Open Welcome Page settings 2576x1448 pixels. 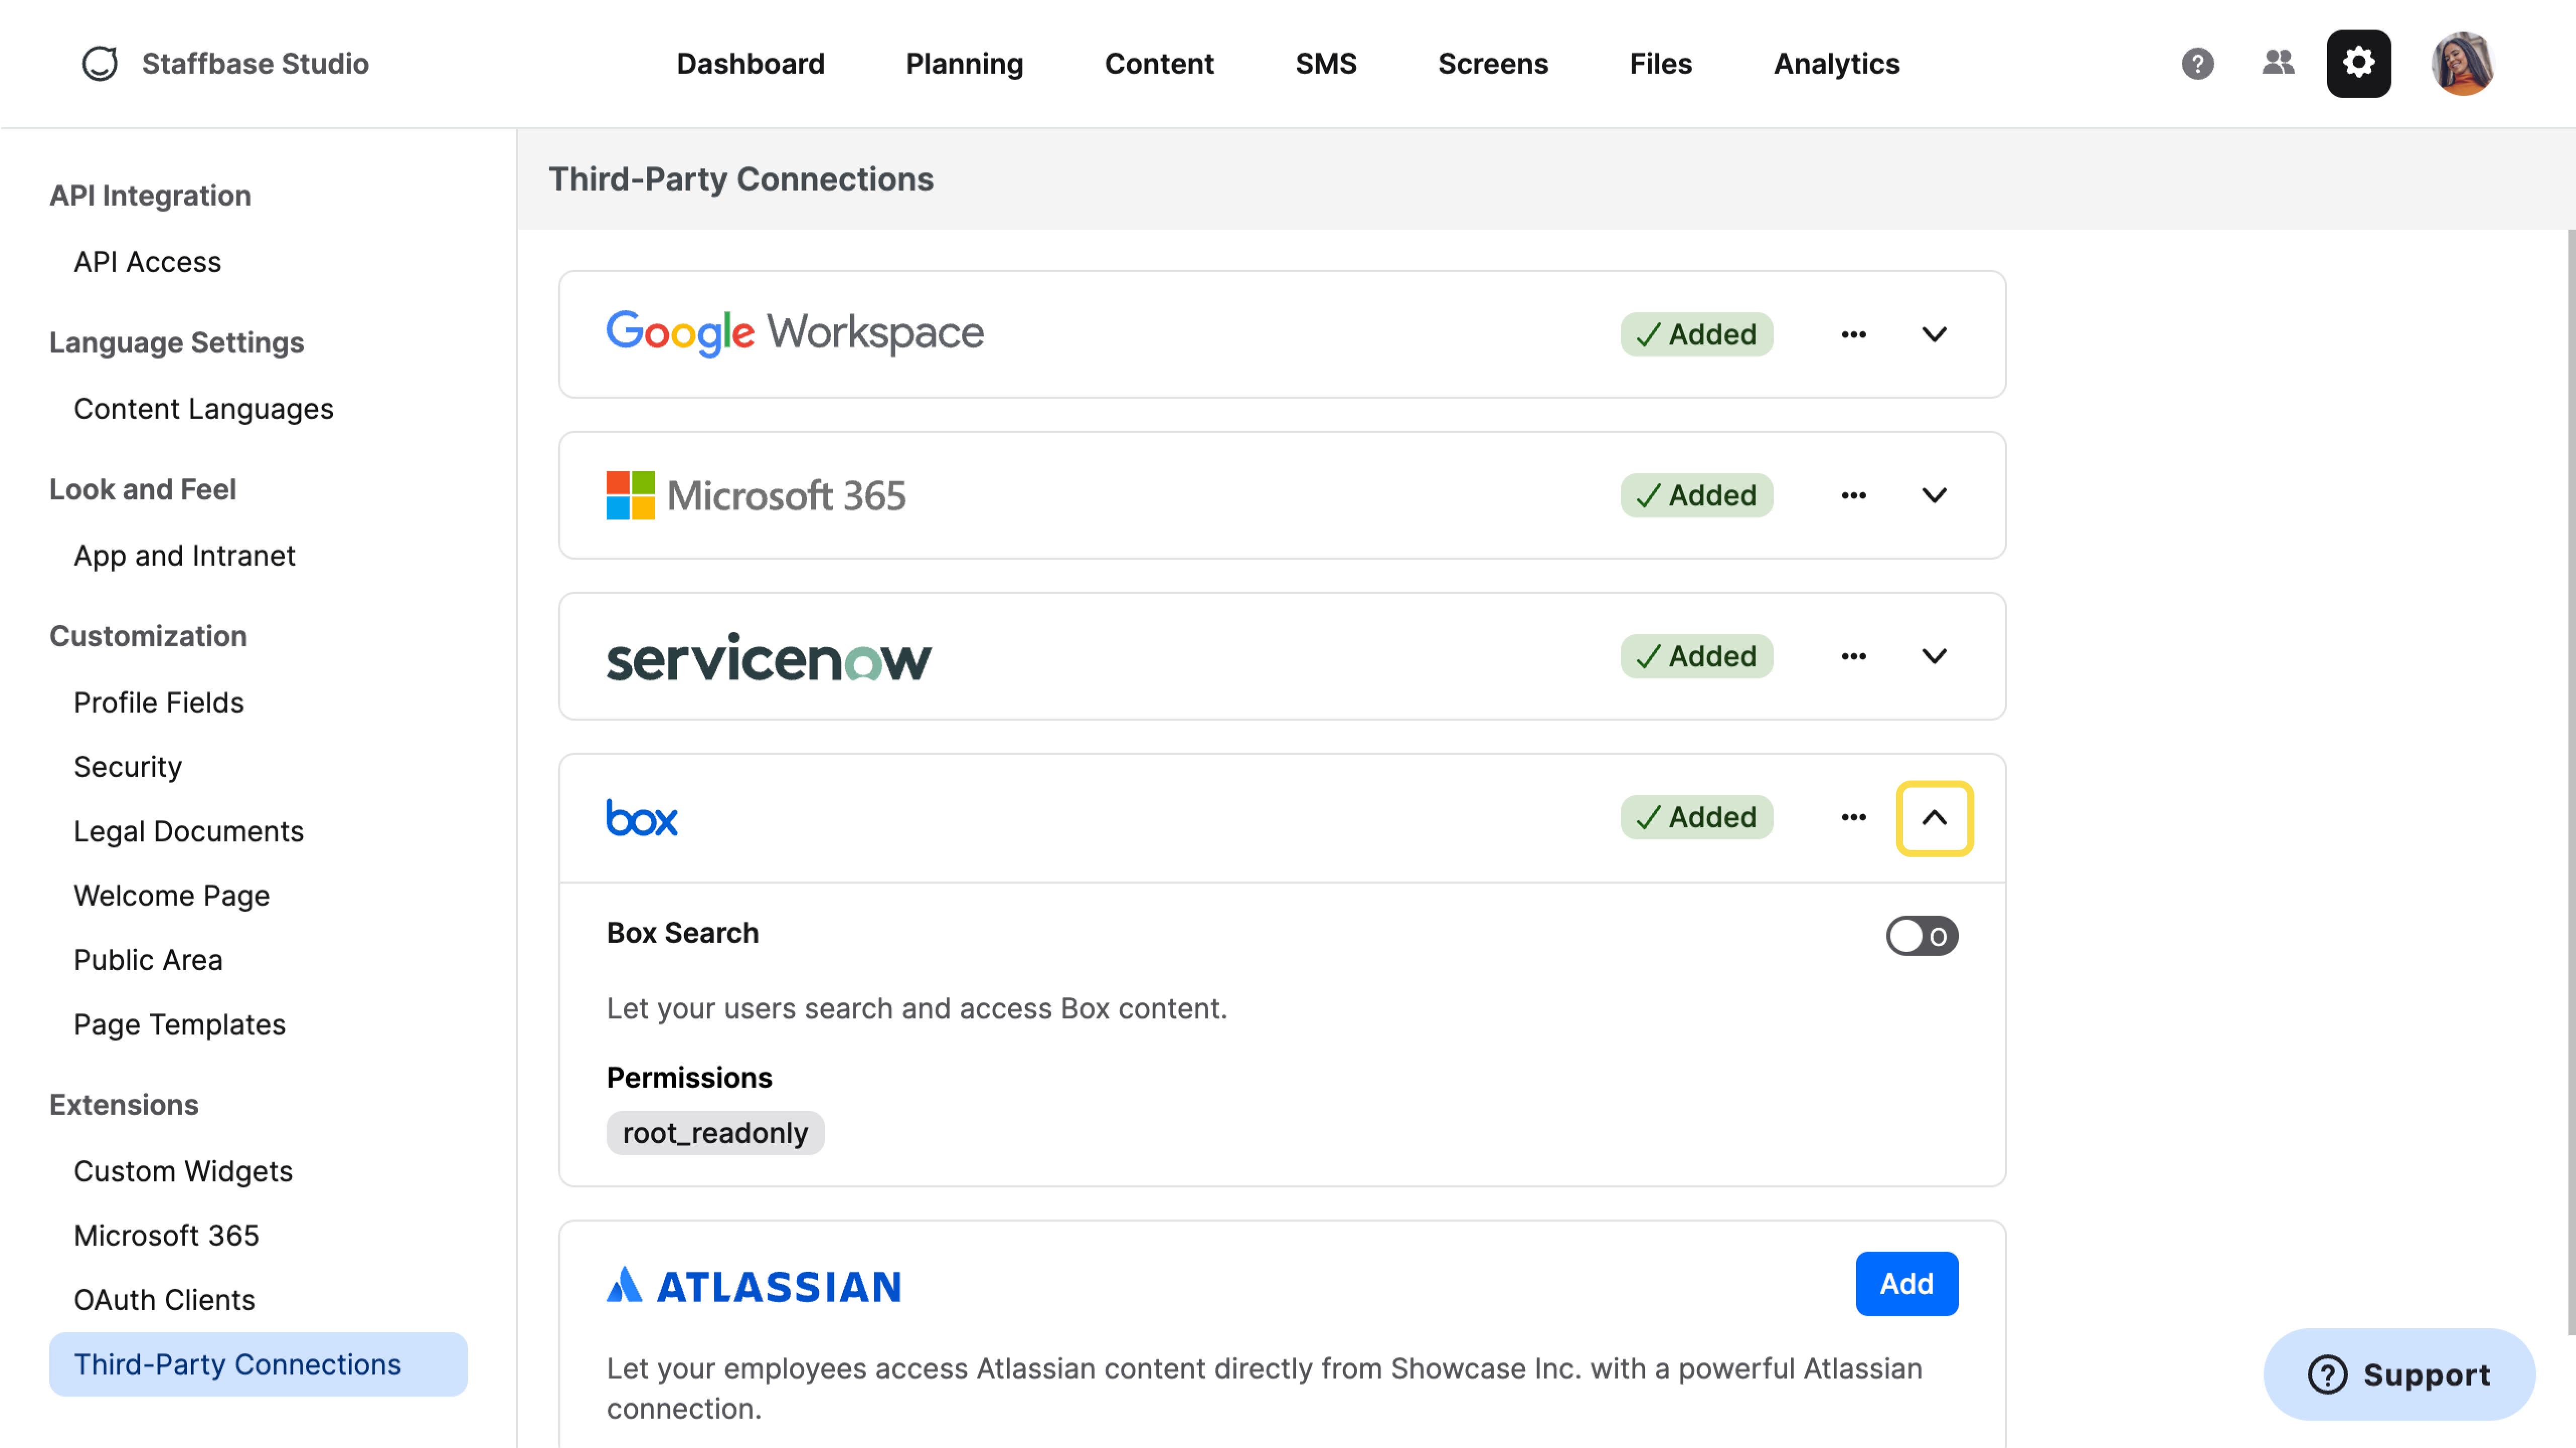[171, 896]
